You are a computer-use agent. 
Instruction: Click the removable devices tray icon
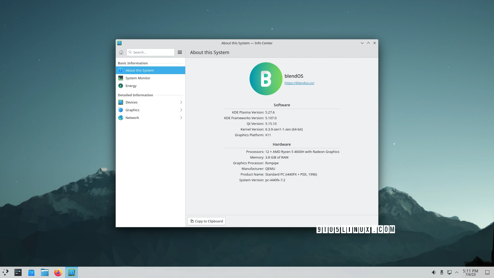(442, 272)
